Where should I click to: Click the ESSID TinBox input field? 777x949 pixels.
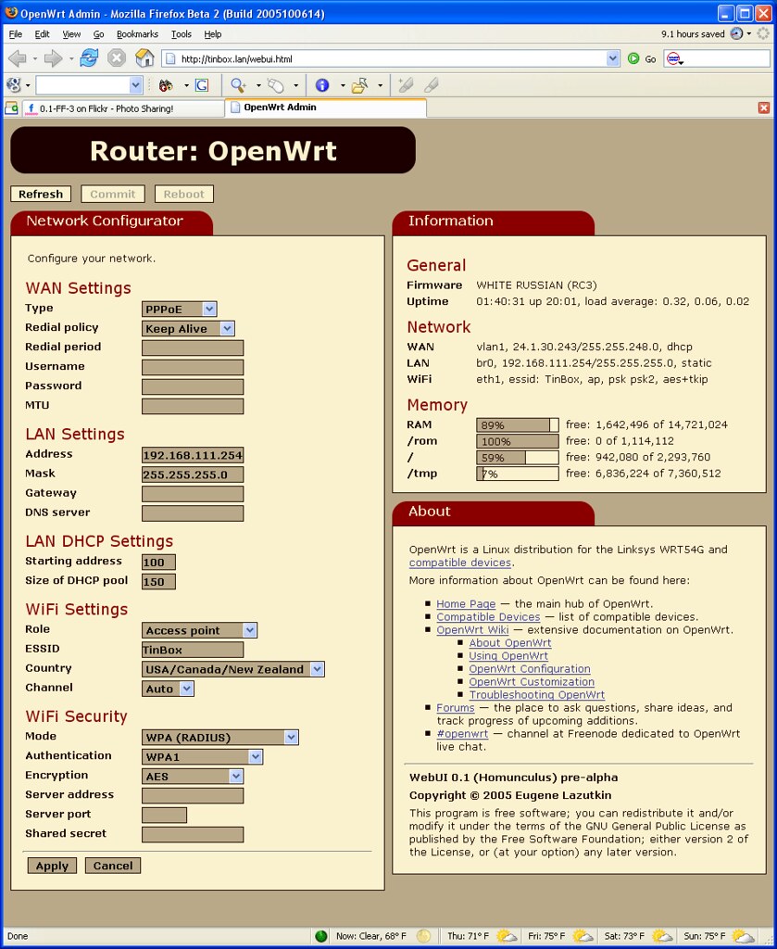click(x=193, y=650)
